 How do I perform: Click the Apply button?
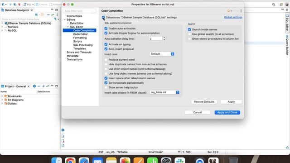231,102
